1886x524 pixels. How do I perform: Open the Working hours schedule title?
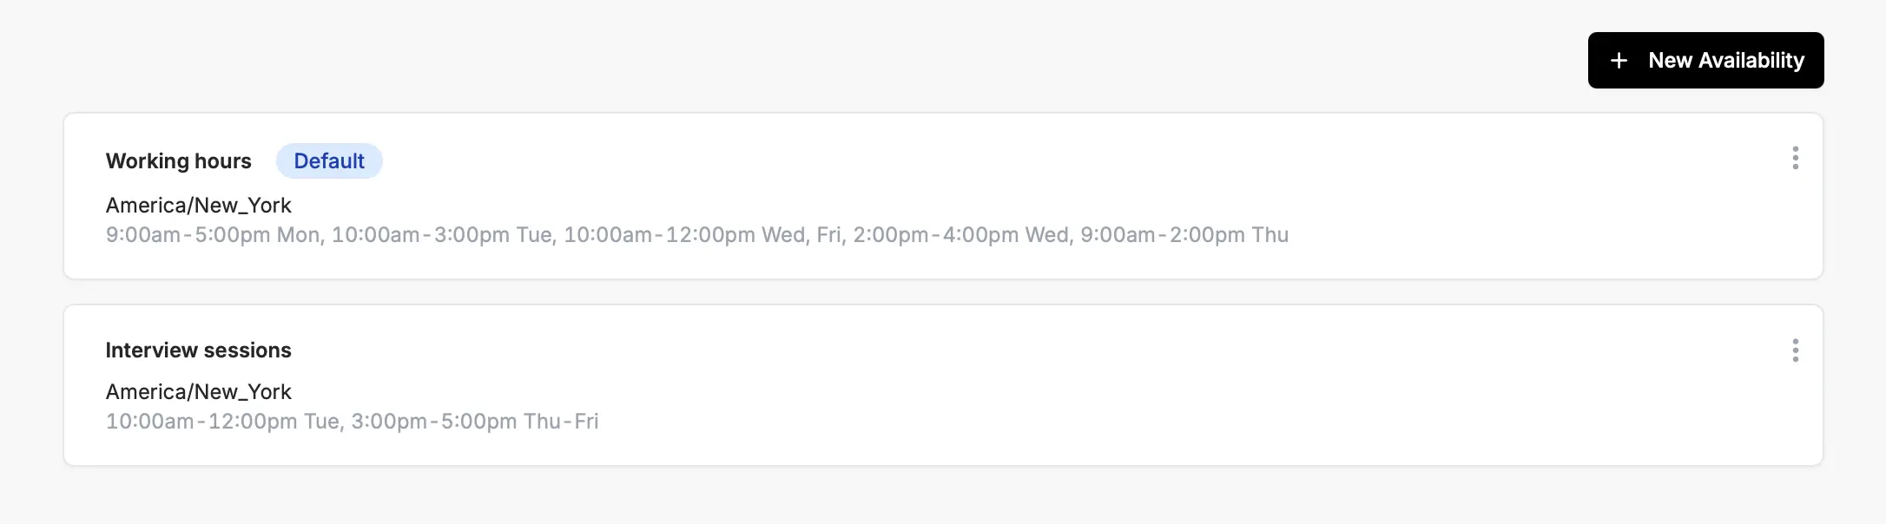(x=178, y=160)
